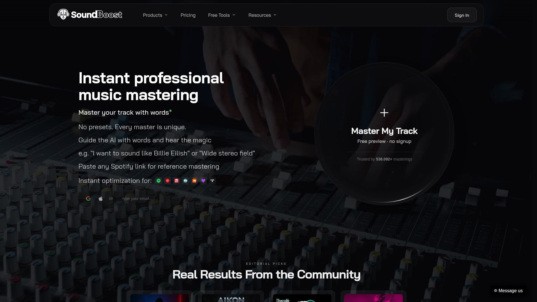
Task: Click the "Free preview · no signup" text
Action: 384,141
